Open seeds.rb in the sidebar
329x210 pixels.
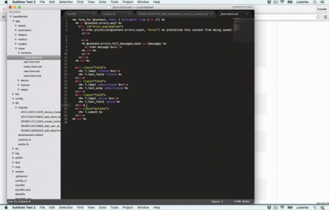23,144
